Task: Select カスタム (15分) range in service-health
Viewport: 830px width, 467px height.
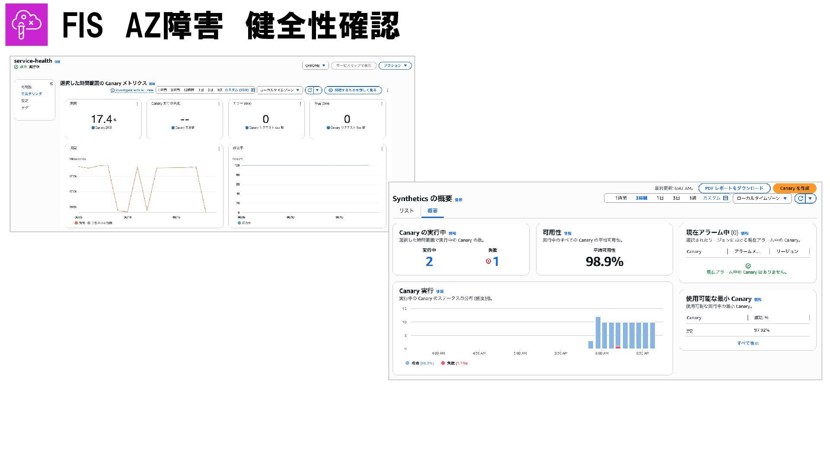Action: click(x=236, y=90)
